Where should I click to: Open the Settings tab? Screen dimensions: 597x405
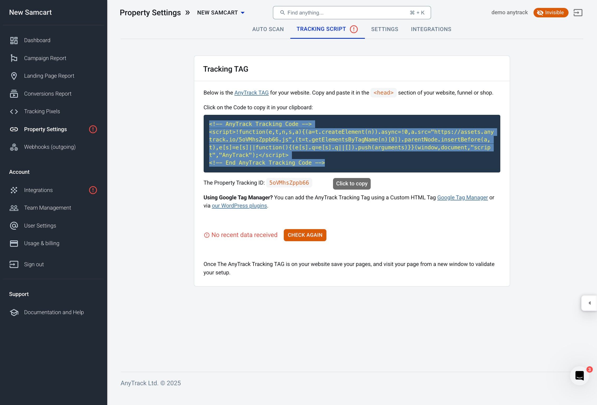[385, 29]
